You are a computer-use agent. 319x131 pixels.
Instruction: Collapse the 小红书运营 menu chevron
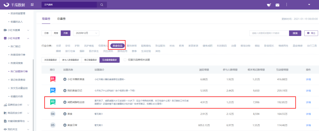[x=28, y=38]
